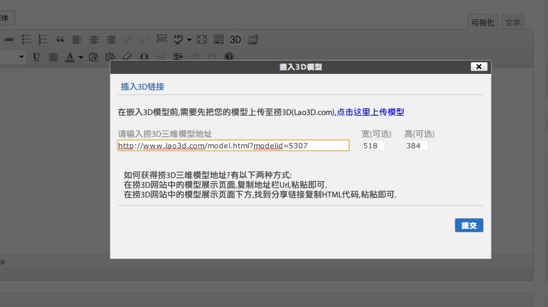Click the unlink broken chain icon
The width and height of the screenshot is (548, 307).
145,39
